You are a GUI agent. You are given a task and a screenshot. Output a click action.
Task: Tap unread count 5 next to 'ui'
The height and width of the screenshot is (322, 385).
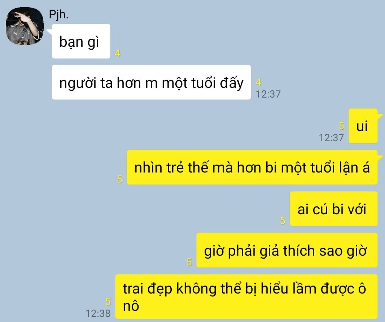341,126
